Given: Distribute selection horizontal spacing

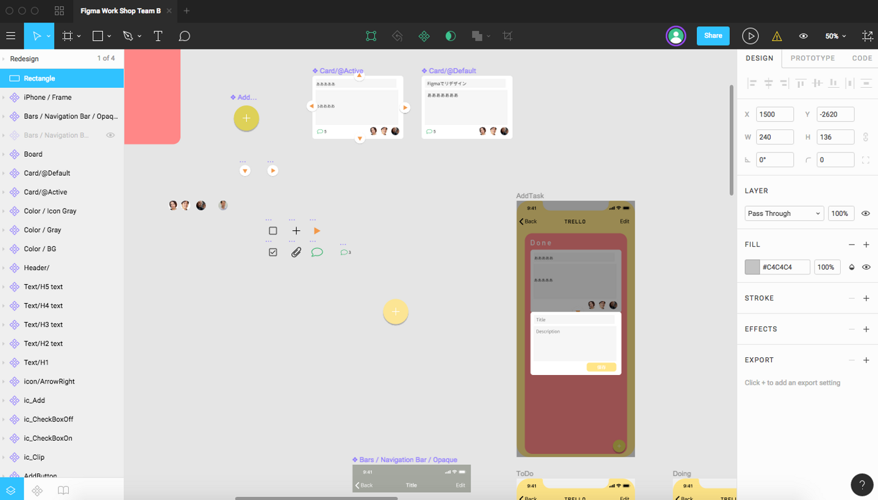Looking at the screenshot, I should tap(849, 84).
